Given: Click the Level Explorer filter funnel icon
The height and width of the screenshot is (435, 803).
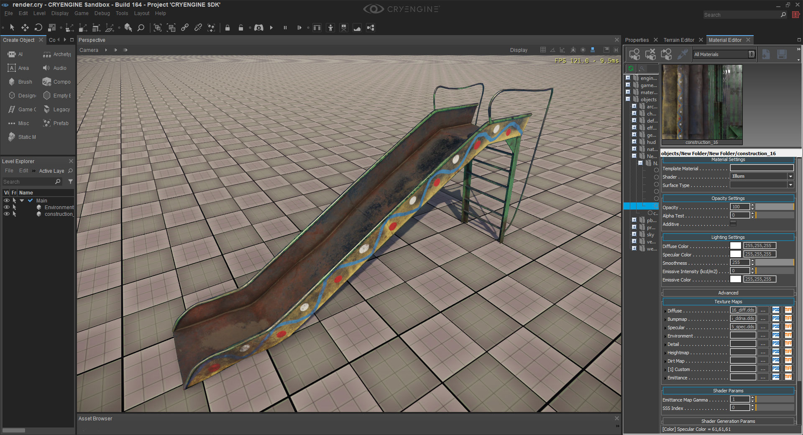Looking at the screenshot, I should (x=70, y=182).
